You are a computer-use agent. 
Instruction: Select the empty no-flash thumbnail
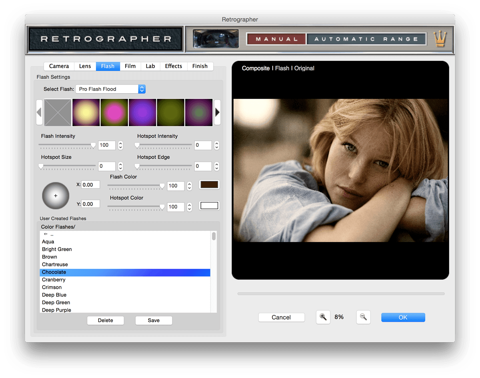click(58, 112)
